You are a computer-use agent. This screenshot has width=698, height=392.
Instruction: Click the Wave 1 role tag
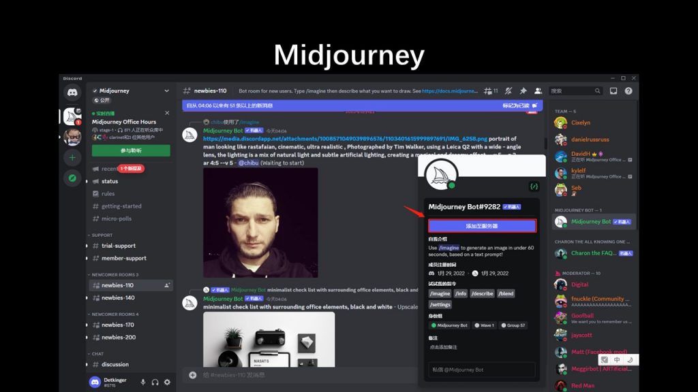tap(484, 325)
